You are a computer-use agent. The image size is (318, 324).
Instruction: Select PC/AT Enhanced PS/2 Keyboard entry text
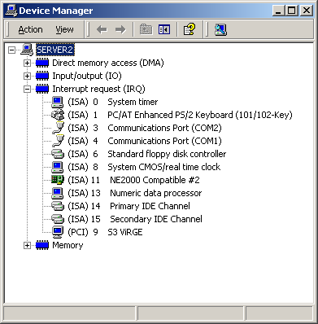200,115
